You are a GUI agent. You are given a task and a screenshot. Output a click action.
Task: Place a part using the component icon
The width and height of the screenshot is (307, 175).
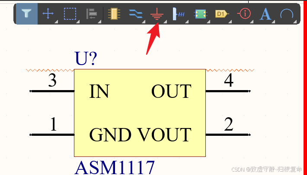[114, 14]
